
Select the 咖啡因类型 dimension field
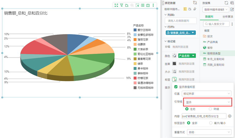(214, 53)
